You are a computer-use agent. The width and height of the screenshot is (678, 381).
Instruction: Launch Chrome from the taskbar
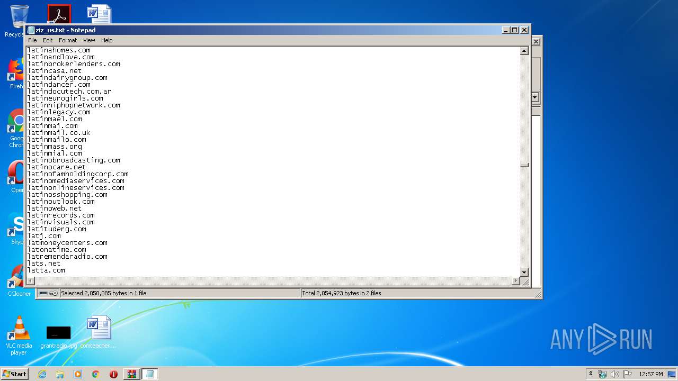pyautogui.click(x=96, y=374)
